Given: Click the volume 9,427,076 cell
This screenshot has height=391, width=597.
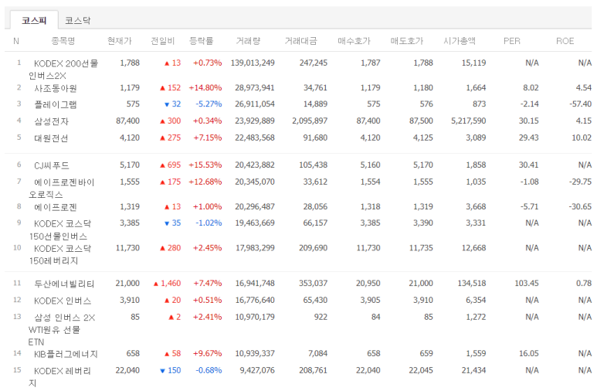Looking at the screenshot, I should point(257,370).
